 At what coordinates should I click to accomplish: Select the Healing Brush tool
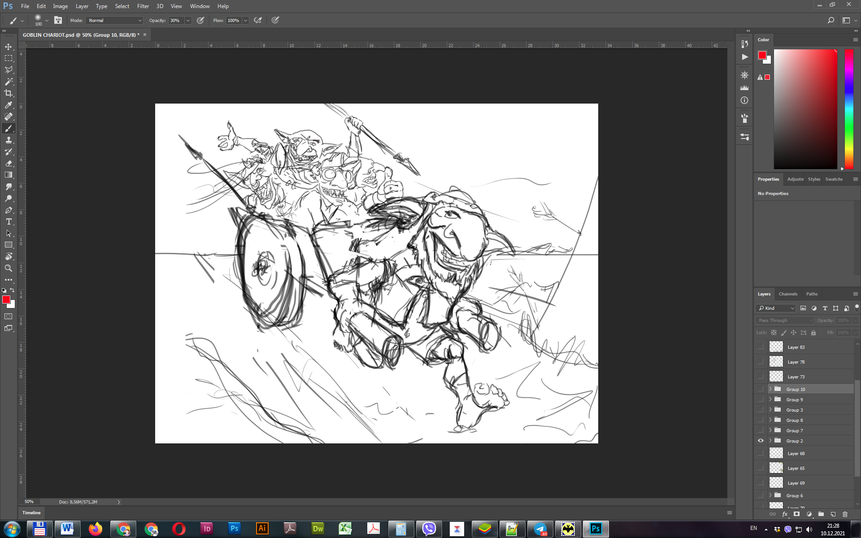tap(9, 117)
